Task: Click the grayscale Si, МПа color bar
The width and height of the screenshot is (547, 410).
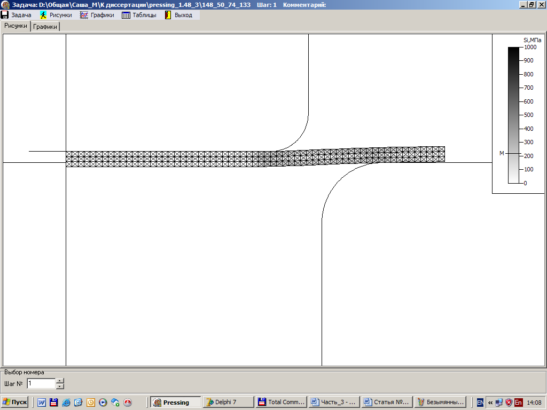Action: pos(513,115)
